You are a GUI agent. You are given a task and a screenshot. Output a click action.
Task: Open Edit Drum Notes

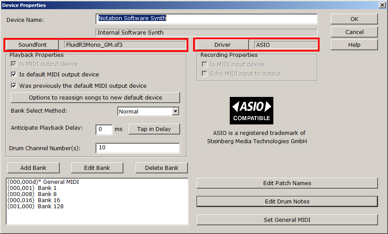[287, 201]
